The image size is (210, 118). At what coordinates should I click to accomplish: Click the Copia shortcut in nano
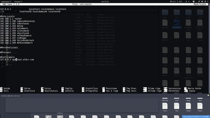pyautogui.click(x=190, y=91)
